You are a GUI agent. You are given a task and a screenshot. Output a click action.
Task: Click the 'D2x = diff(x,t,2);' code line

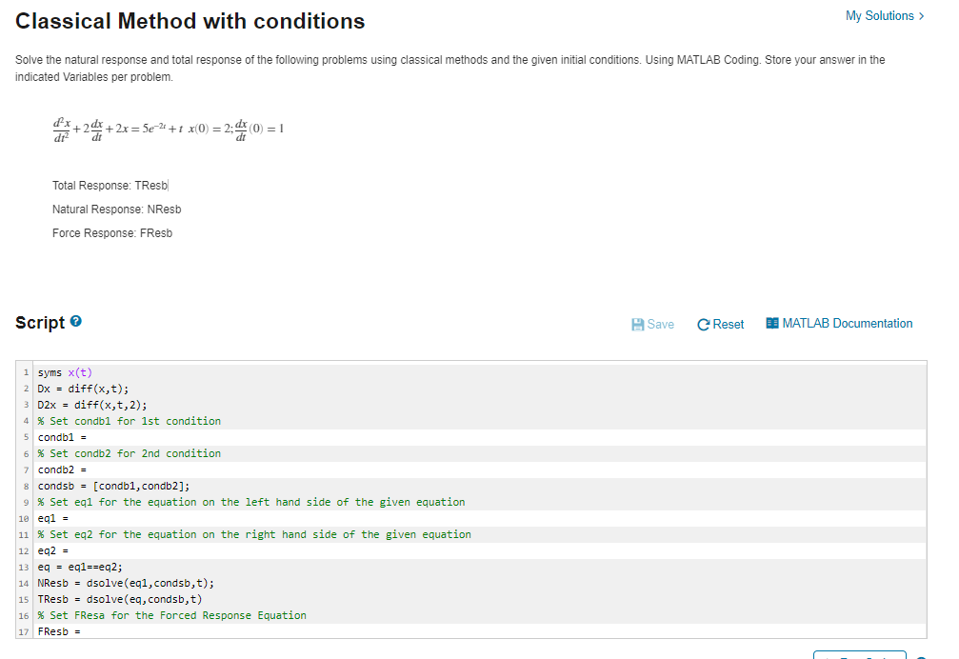pos(480,405)
